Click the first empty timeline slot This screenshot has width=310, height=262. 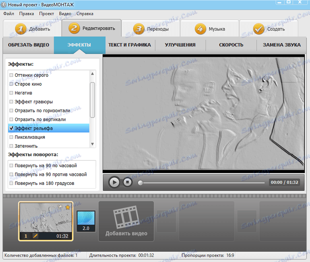206,221
